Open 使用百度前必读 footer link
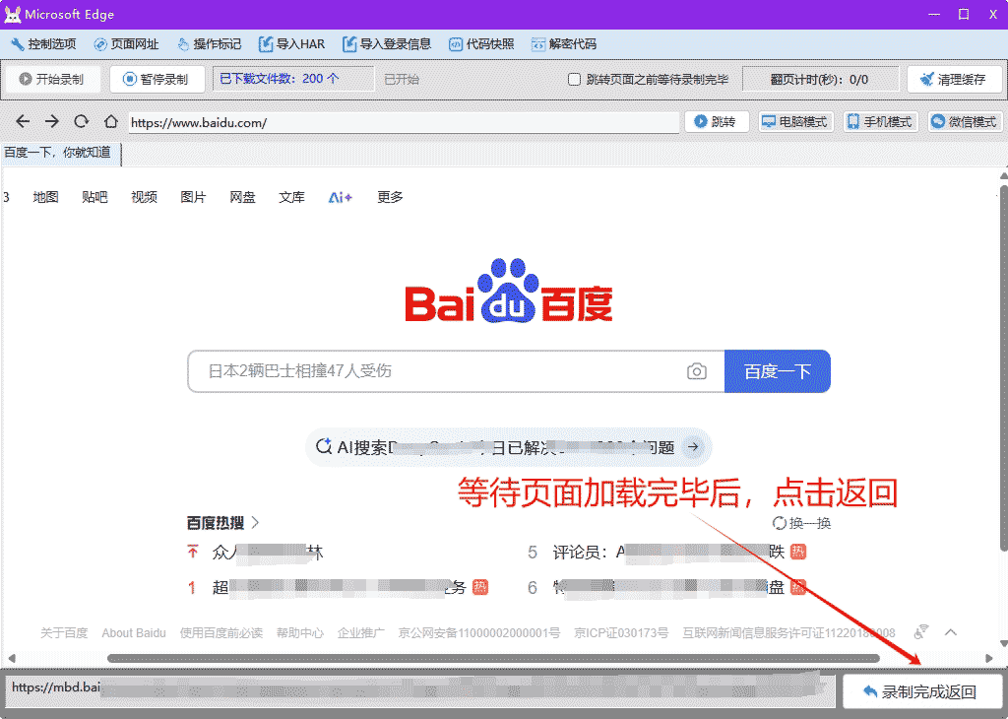The image size is (1008, 719). 221,633
